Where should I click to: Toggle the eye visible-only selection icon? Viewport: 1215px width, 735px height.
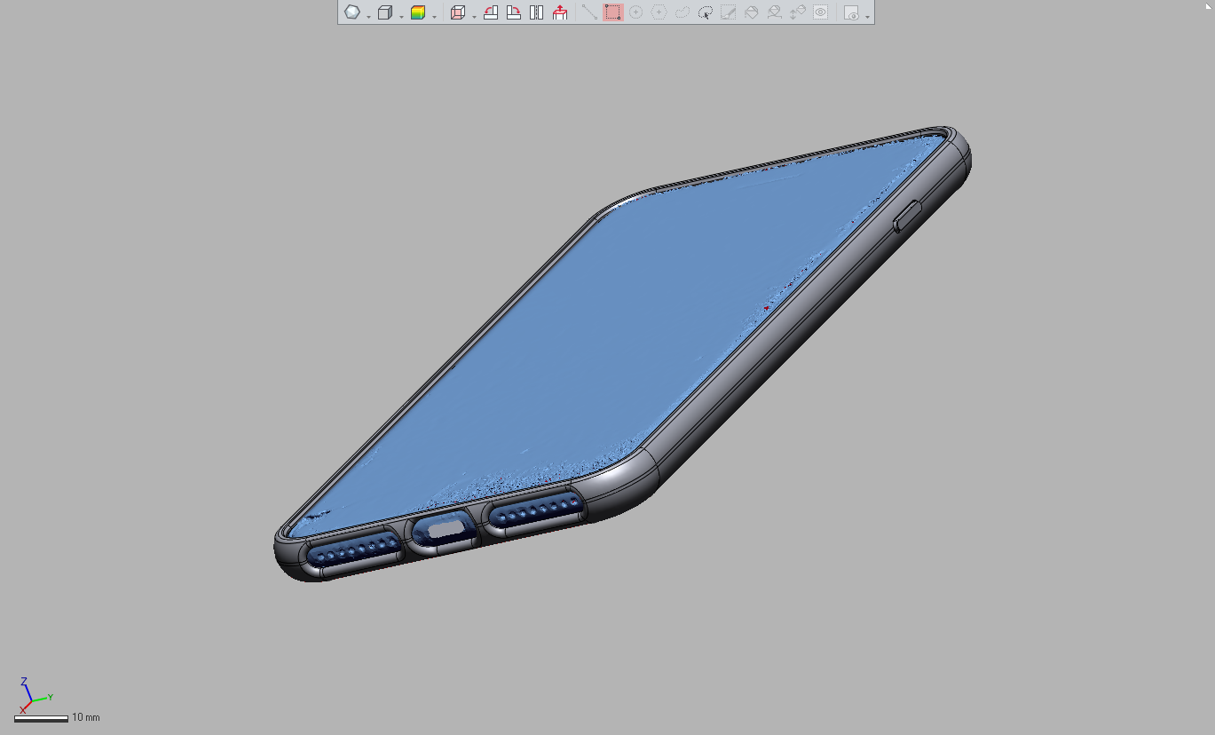point(821,12)
